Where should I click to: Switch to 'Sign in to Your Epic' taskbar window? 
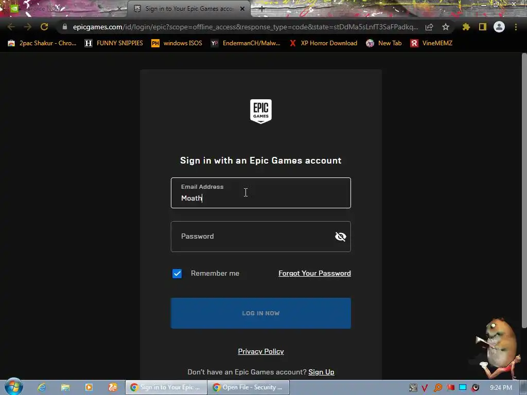(x=166, y=387)
